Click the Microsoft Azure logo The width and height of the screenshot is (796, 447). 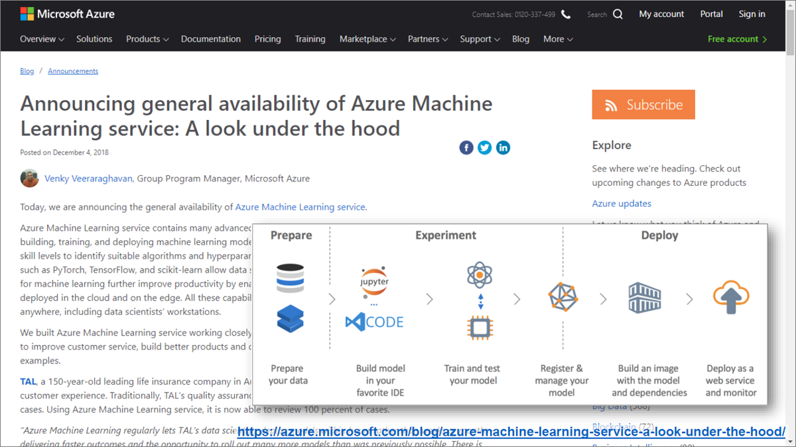point(67,13)
